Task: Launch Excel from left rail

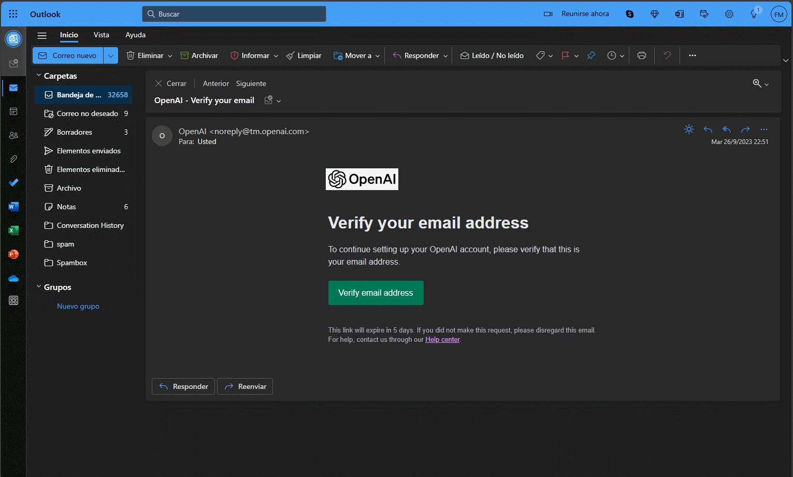Action: (x=13, y=230)
